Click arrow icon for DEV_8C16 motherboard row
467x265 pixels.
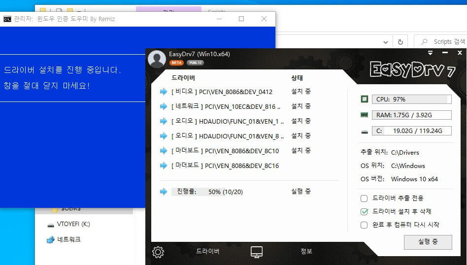click(x=164, y=166)
